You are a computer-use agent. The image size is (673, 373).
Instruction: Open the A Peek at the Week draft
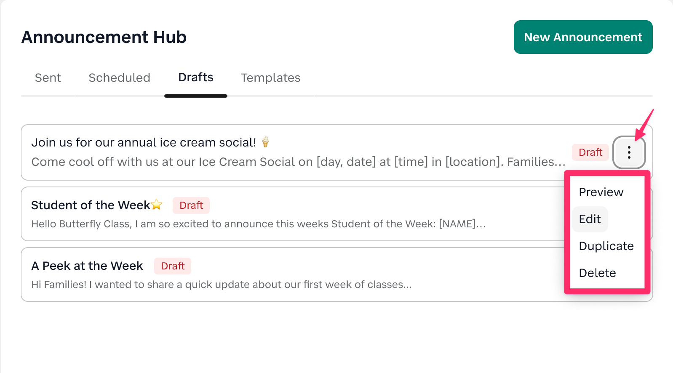[x=87, y=266]
